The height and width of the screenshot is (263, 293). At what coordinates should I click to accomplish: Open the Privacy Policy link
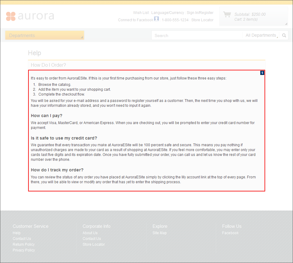click(24, 250)
